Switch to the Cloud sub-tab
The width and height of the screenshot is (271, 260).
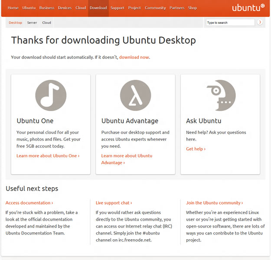(46, 23)
